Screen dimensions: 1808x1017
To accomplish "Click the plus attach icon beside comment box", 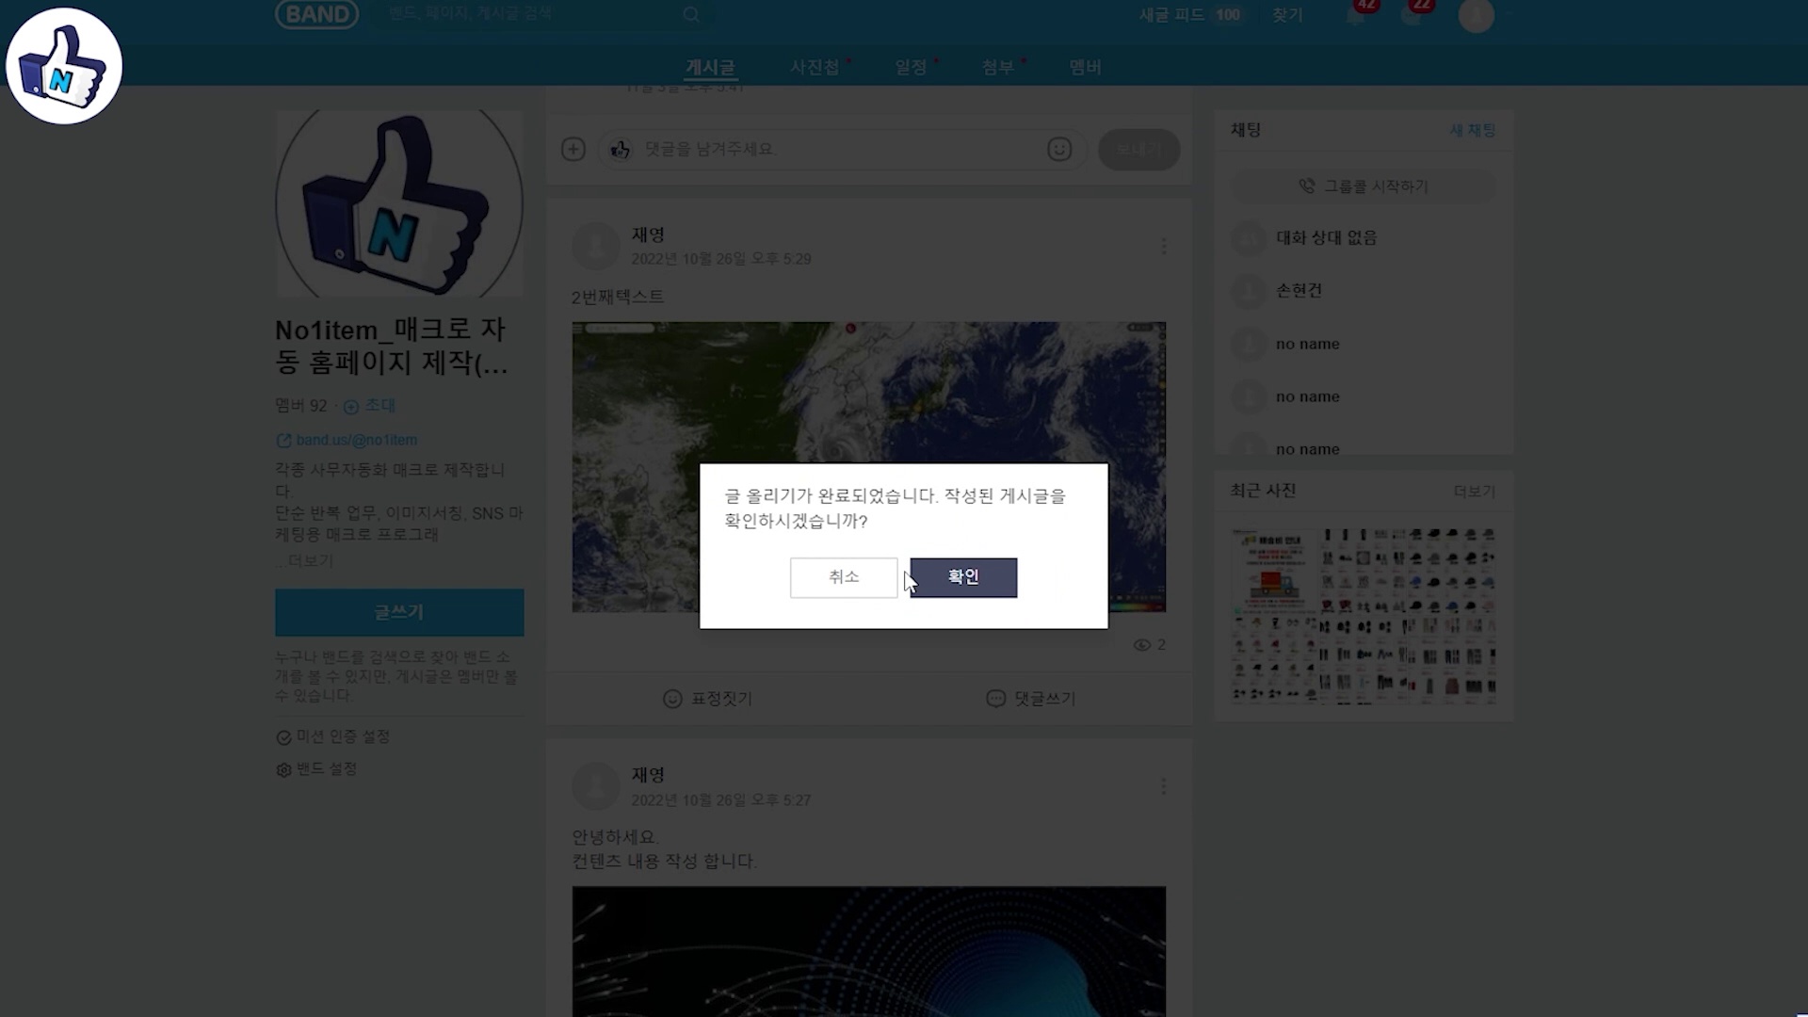I will pyautogui.click(x=573, y=149).
